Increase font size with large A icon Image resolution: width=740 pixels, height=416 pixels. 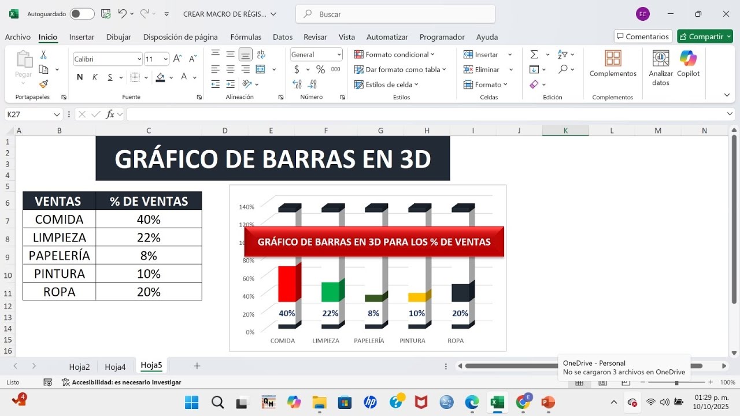click(178, 59)
